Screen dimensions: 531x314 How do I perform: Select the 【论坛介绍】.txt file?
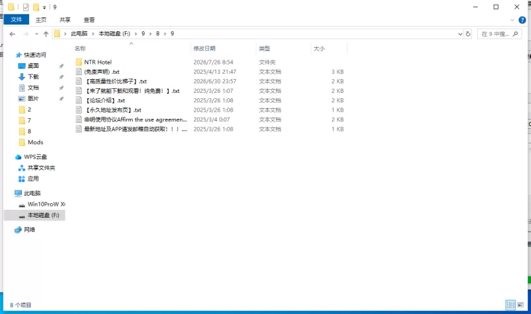click(x=105, y=100)
